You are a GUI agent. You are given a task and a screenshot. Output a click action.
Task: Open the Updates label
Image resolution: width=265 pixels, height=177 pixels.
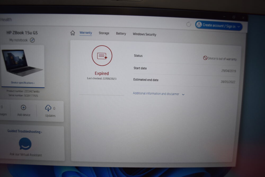(50, 116)
